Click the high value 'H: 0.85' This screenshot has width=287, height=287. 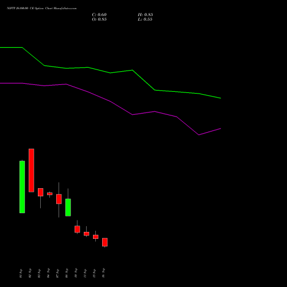145,15
